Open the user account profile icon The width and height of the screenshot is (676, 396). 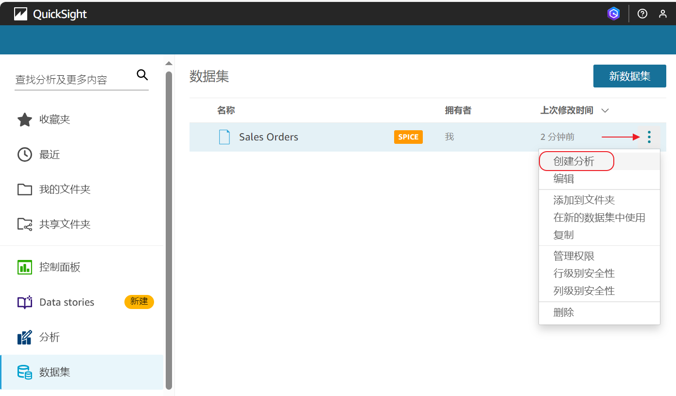[x=663, y=14]
